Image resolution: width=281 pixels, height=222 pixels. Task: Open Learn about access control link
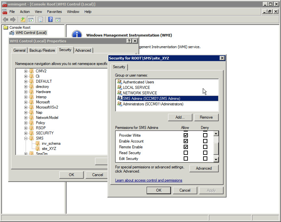pyautogui.click(x=149, y=180)
